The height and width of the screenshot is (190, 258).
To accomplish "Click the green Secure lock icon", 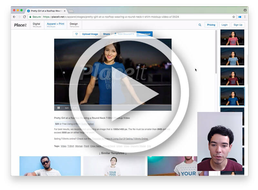I will pos(30,17).
